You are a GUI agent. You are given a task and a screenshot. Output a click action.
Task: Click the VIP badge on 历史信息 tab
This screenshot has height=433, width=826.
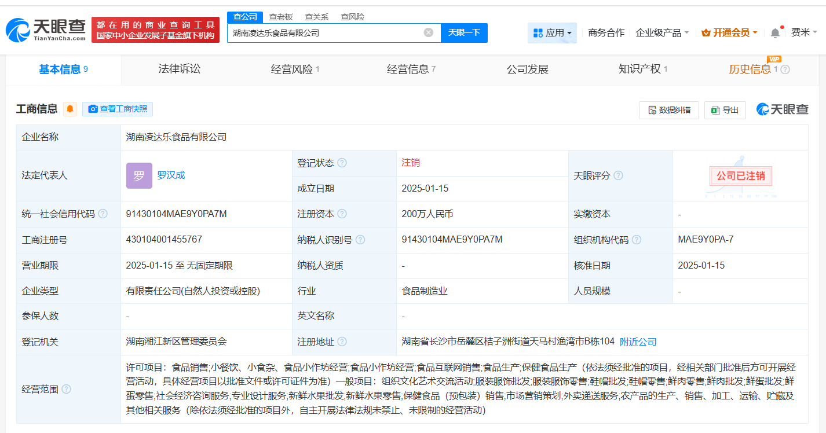pos(774,59)
